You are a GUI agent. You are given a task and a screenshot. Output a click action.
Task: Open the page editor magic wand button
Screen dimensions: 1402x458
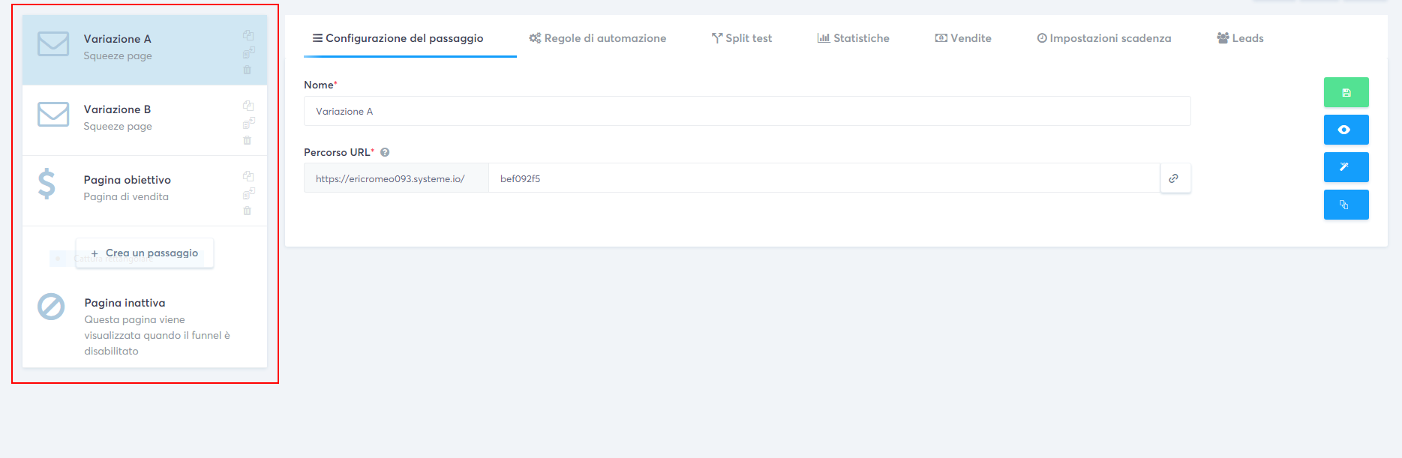(1346, 167)
